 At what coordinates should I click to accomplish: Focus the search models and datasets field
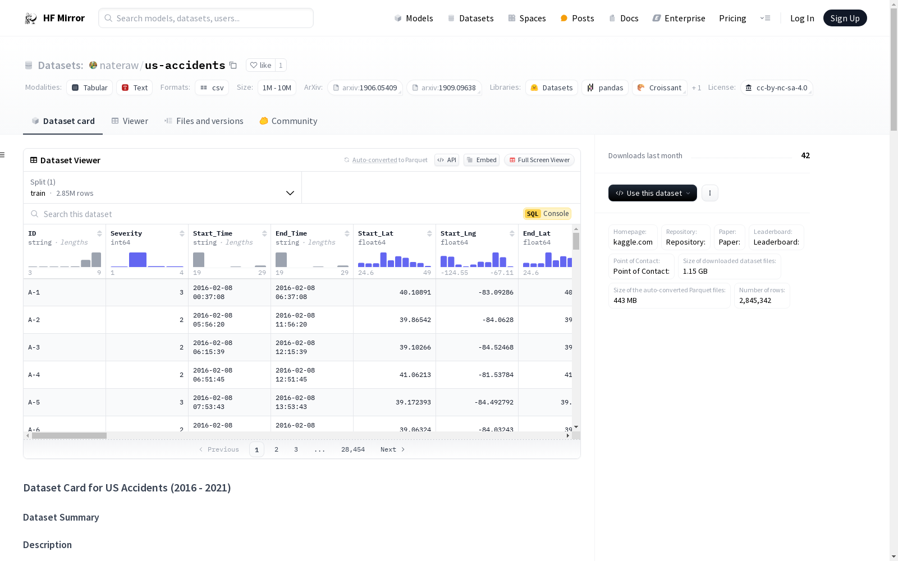(206, 18)
